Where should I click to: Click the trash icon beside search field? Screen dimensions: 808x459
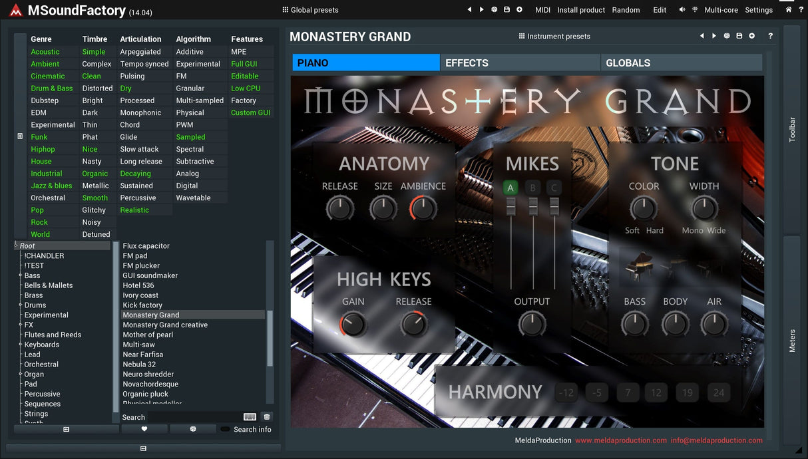click(267, 417)
